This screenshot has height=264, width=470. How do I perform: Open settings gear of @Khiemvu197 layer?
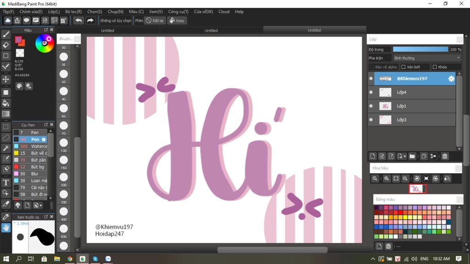451,79
